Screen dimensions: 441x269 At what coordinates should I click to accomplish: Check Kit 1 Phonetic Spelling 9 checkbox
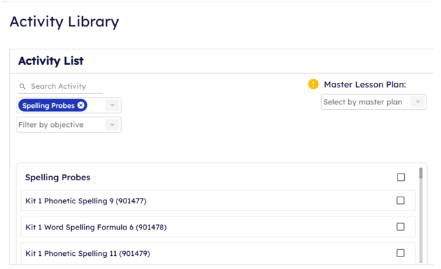[x=400, y=201]
